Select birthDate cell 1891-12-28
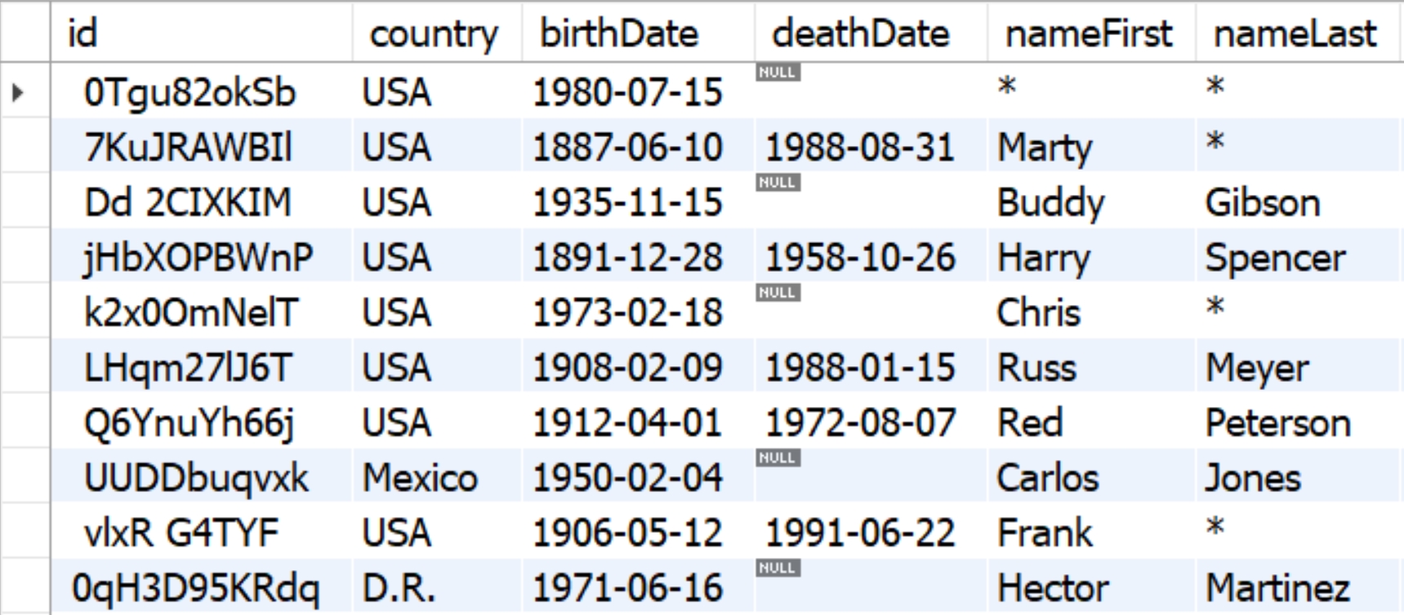This screenshot has width=1404, height=615. pos(627,258)
